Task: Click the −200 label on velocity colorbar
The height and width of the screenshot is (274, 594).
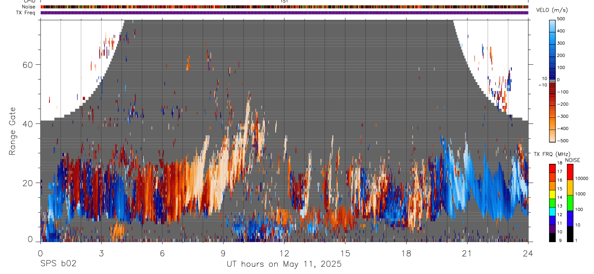Action: click(562, 104)
